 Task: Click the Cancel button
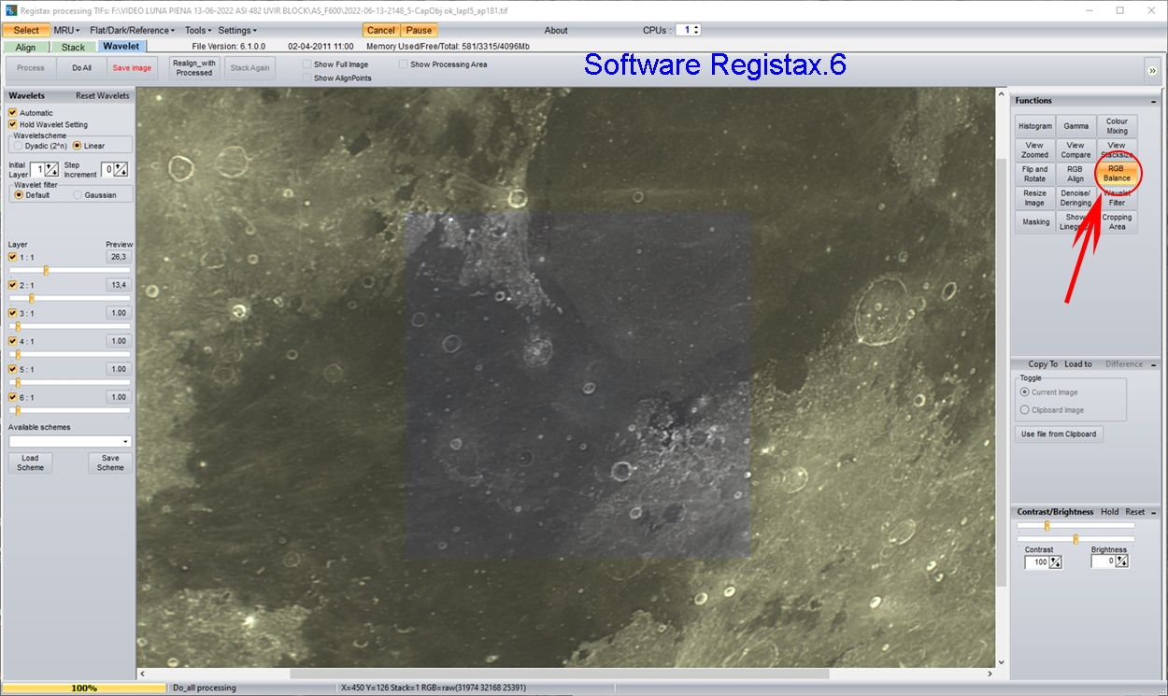point(381,31)
